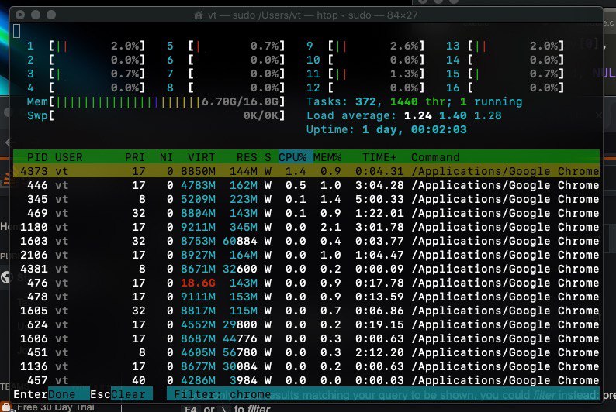Sort by the MEM% column header
Image resolution: width=616 pixels, height=412 pixels.
[x=327, y=157]
